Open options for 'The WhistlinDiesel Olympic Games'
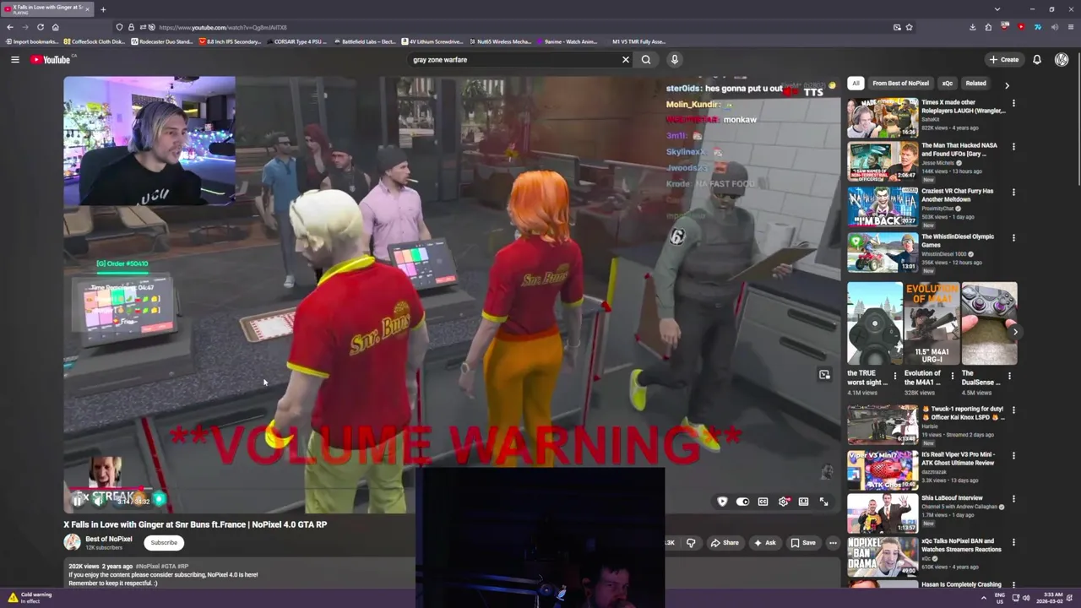The image size is (1081, 608). coord(1013,237)
